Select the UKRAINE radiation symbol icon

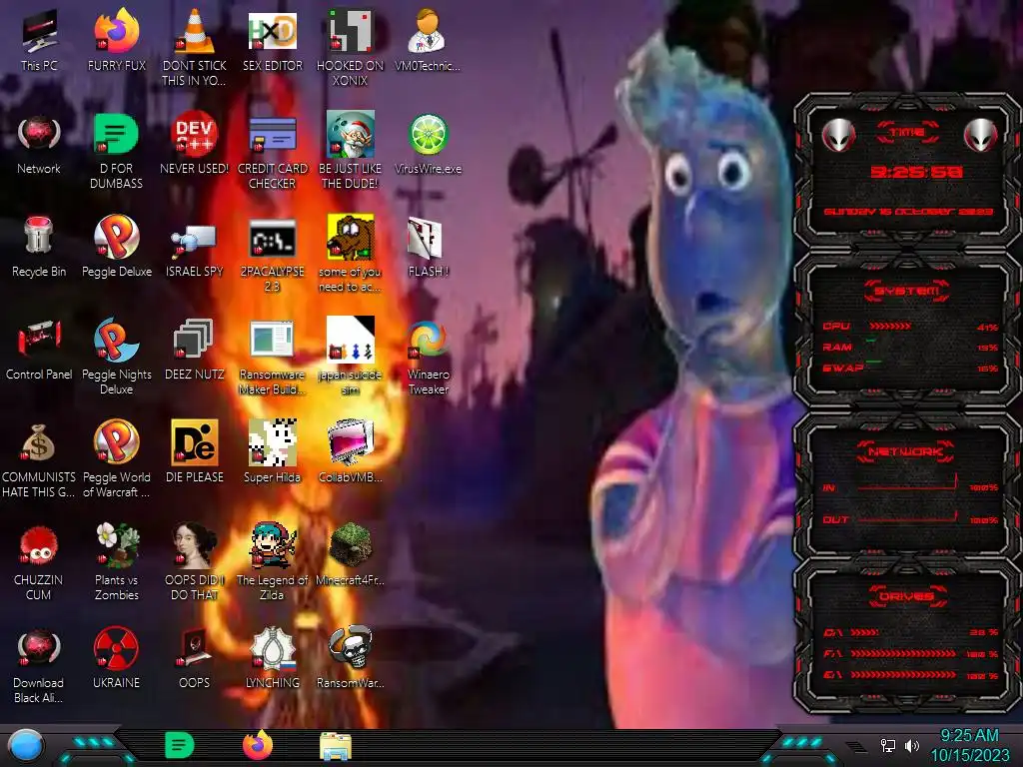coord(116,648)
